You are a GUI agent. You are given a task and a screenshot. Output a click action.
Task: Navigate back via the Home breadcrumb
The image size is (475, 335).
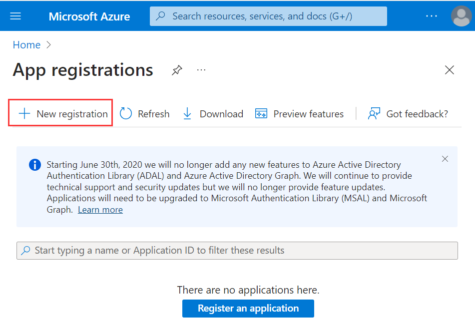26,44
